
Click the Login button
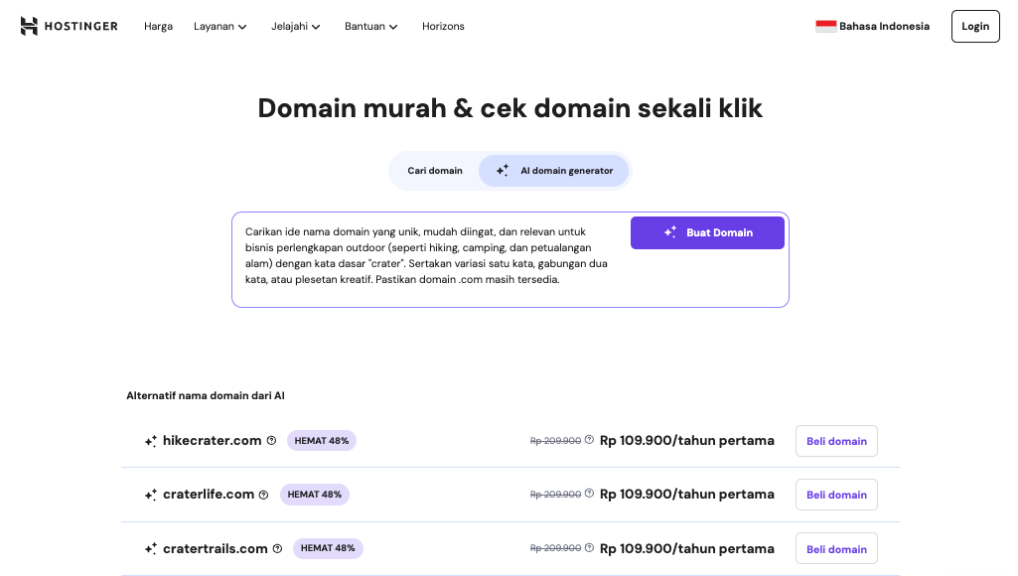click(x=974, y=26)
